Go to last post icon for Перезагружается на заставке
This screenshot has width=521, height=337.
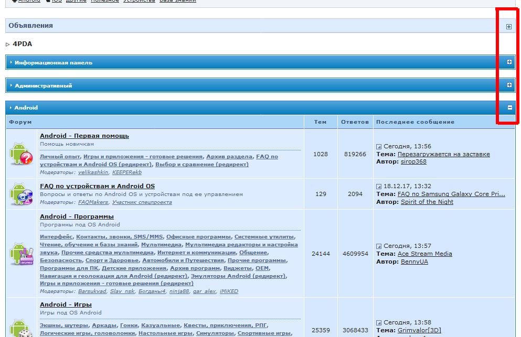[379, 146]
